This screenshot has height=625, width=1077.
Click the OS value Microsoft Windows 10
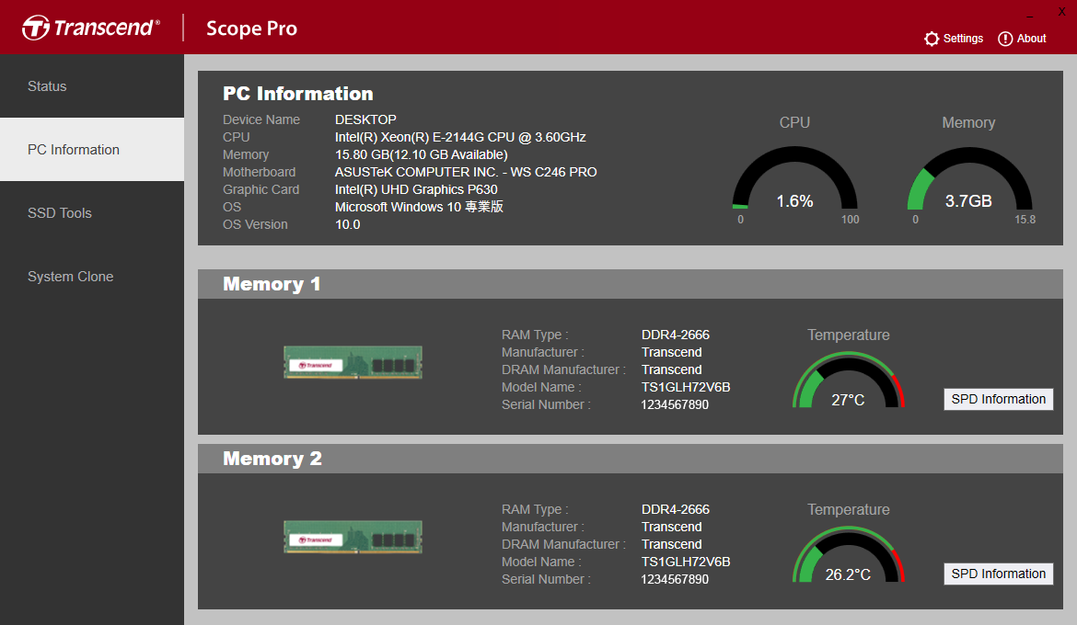[419, 207]
